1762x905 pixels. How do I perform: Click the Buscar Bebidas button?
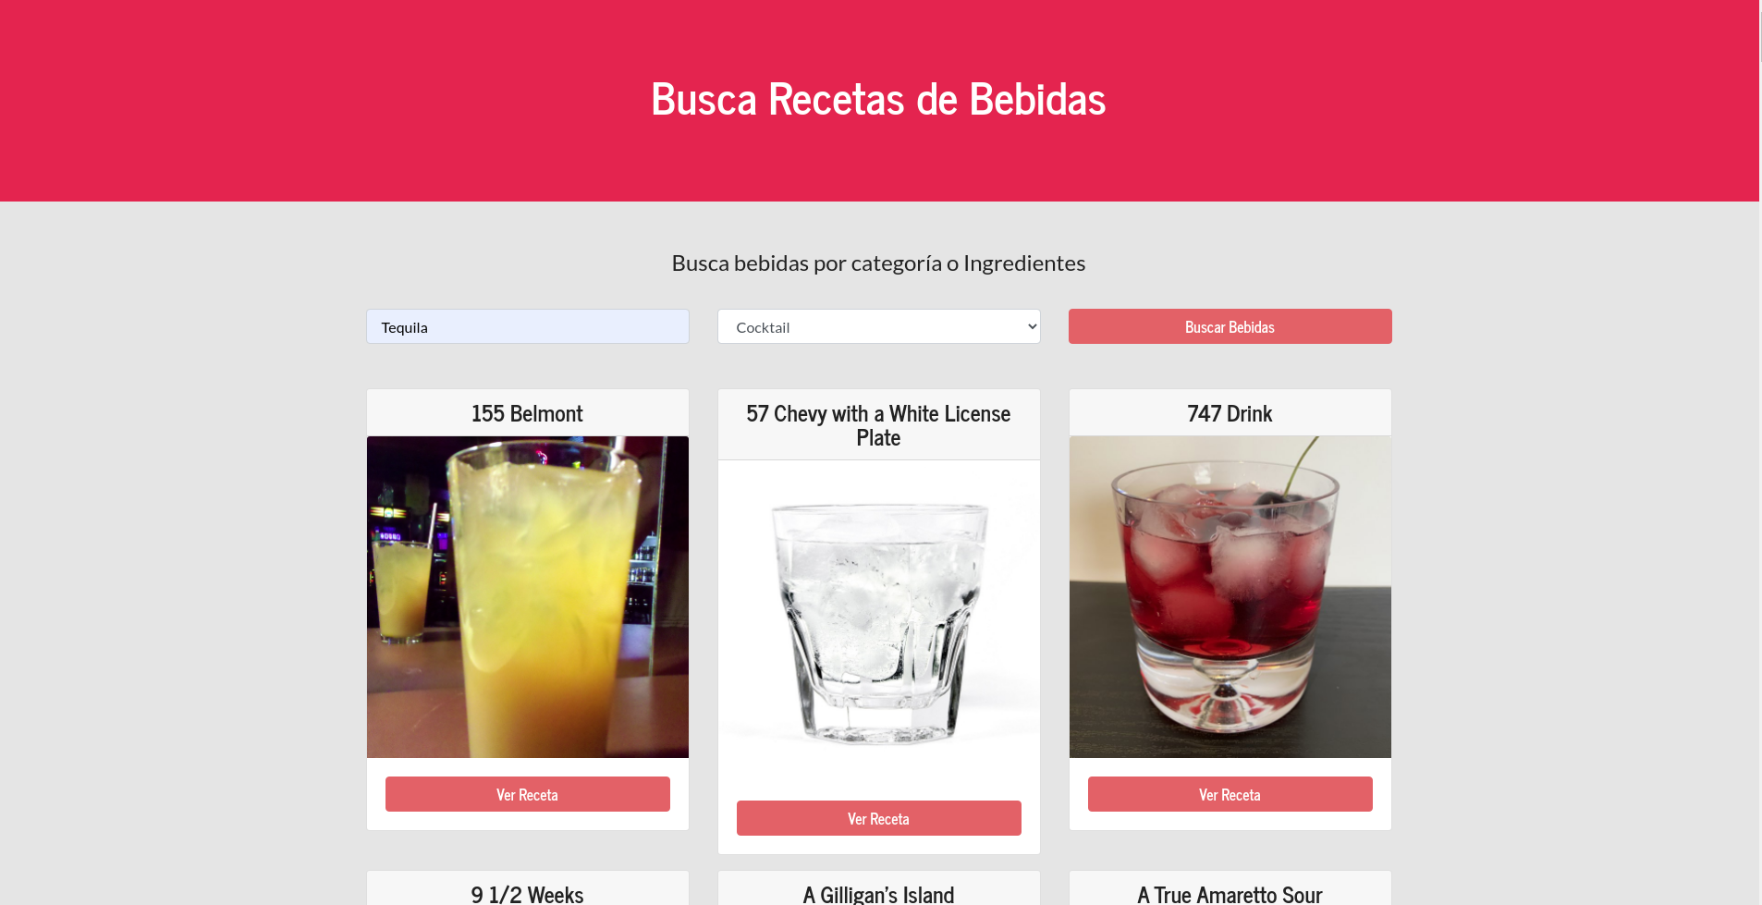pyautogui.click(x=1230, y=326)
